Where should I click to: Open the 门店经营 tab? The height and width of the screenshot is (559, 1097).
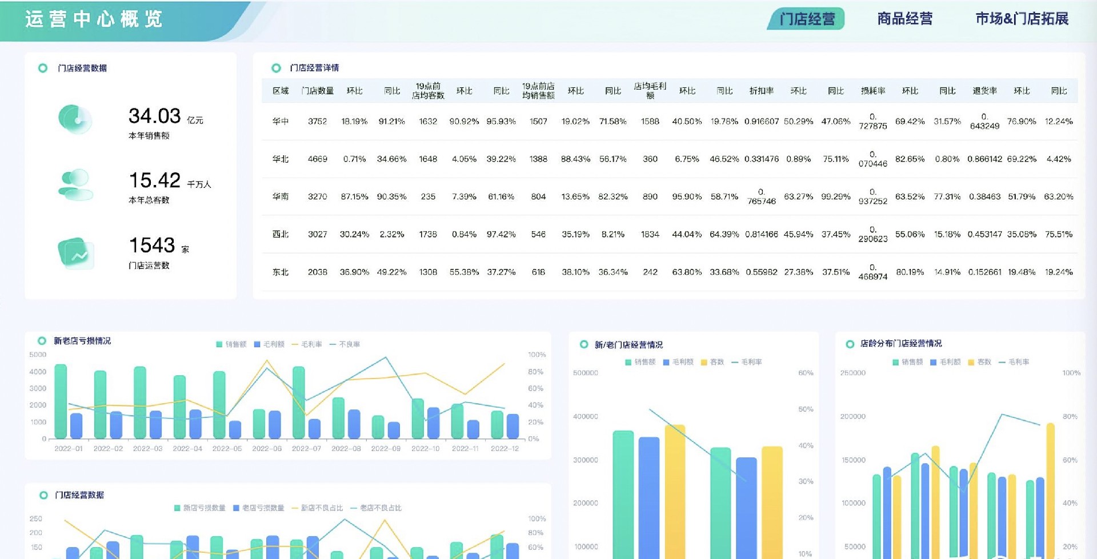click(807, 19)
